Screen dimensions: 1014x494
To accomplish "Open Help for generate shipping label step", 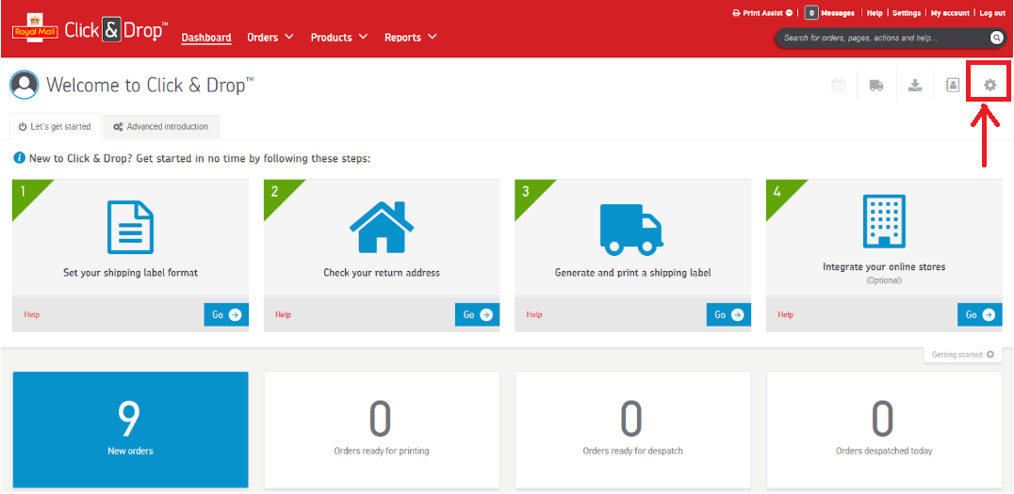I will [x=533, y=314].
